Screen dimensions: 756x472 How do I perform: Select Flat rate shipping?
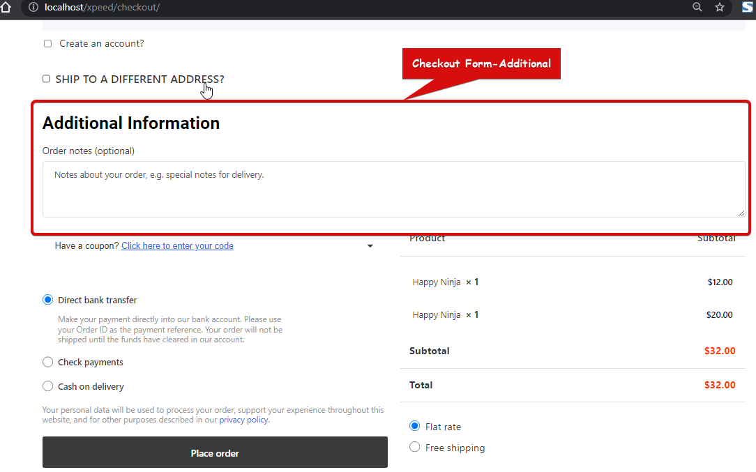click(x=415, y=426)
